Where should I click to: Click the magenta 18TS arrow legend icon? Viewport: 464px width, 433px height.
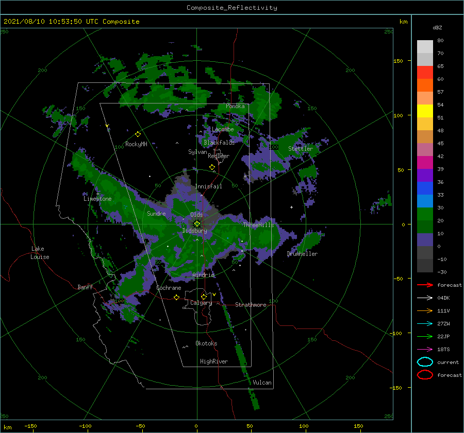point(425,350)
